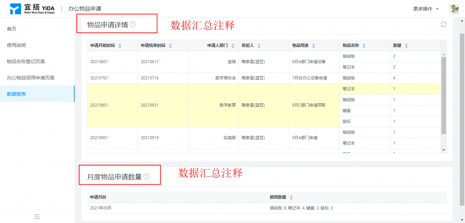Click 6月A部门申请设备 cell

(314, 62)
